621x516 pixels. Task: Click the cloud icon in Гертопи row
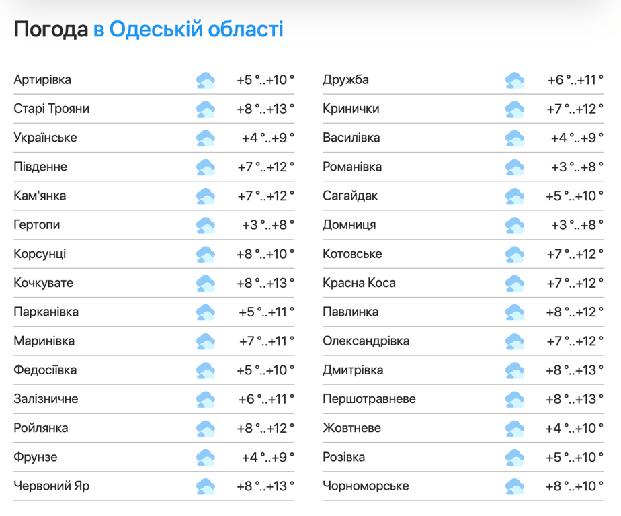pyautogui.click(x=206, y=226)
